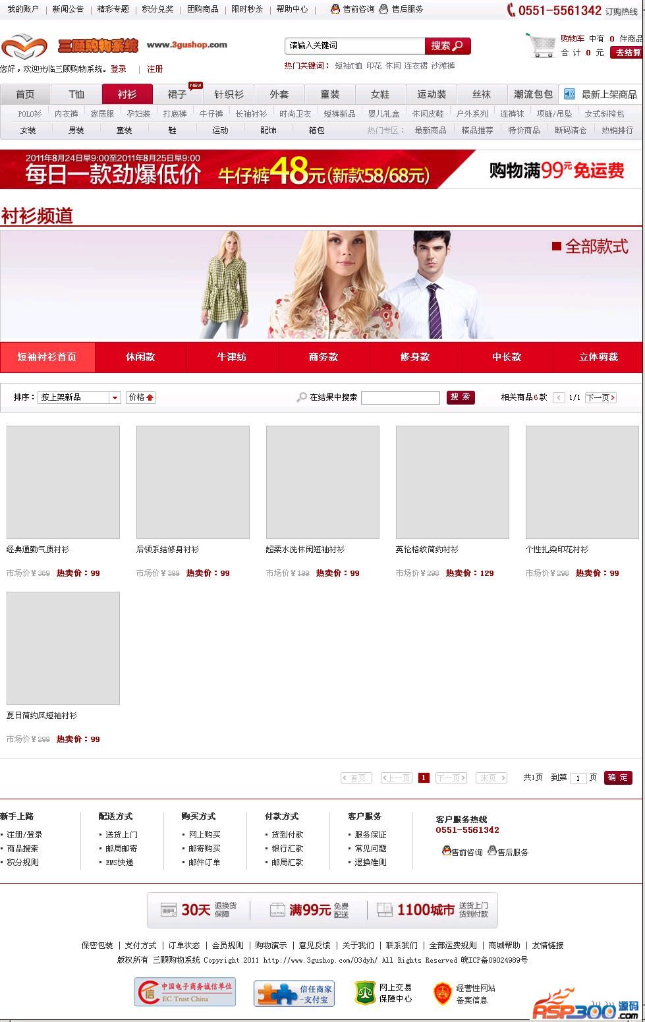Open the 外套 navigation tab
Screen dimensions: 645x1022
pos(279,94)
